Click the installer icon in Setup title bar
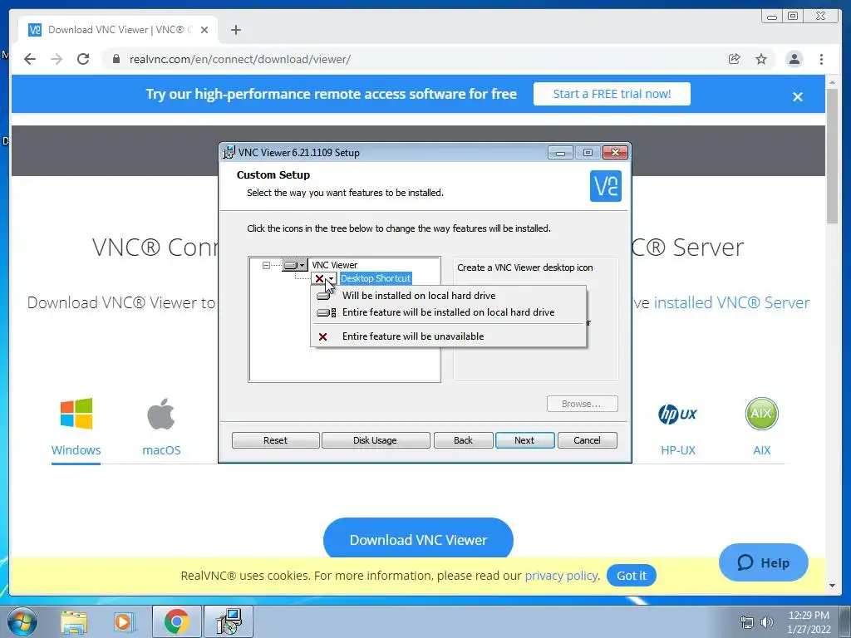Screen dimensions: 851x638 tap(229, 153)
